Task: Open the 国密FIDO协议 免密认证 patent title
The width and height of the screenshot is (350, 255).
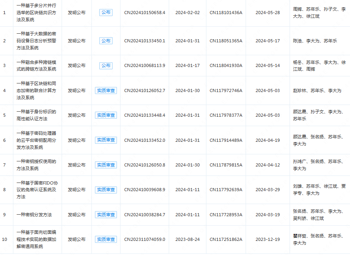Action: 36,190
